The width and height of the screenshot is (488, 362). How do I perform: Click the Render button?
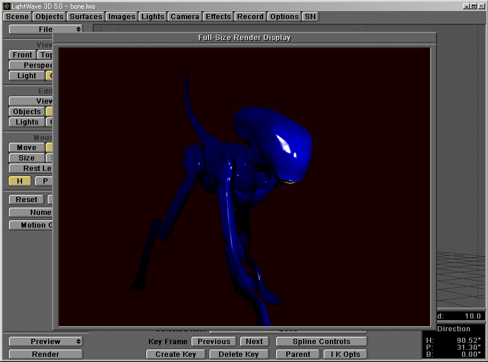coord(45,354)
